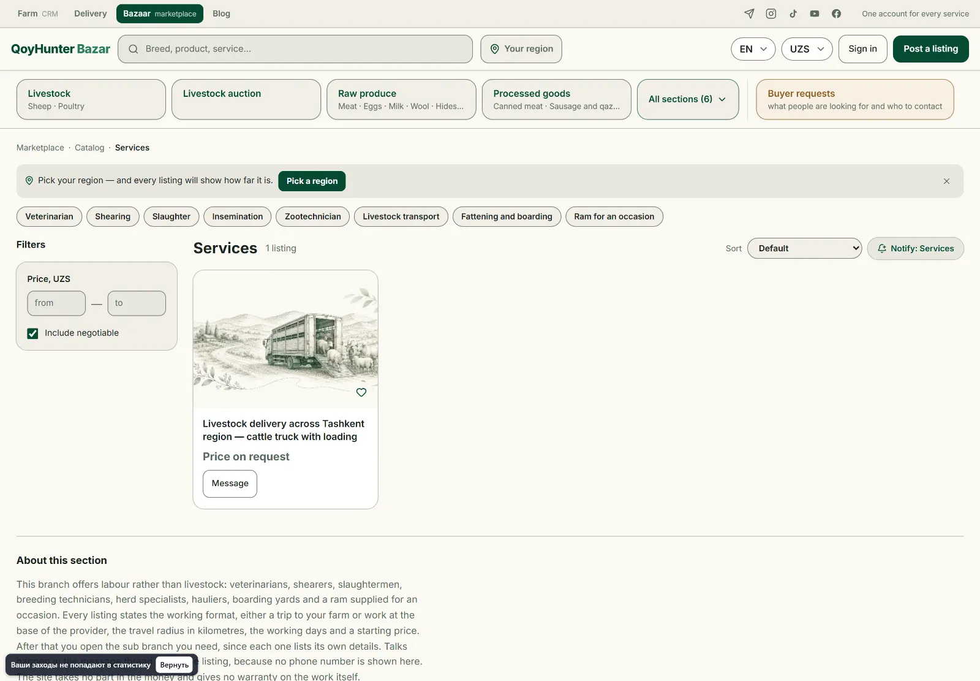The width and height of the screenshot is (980, 681).
Task: Switch to the Farm CRM tab
Action: 38,13
